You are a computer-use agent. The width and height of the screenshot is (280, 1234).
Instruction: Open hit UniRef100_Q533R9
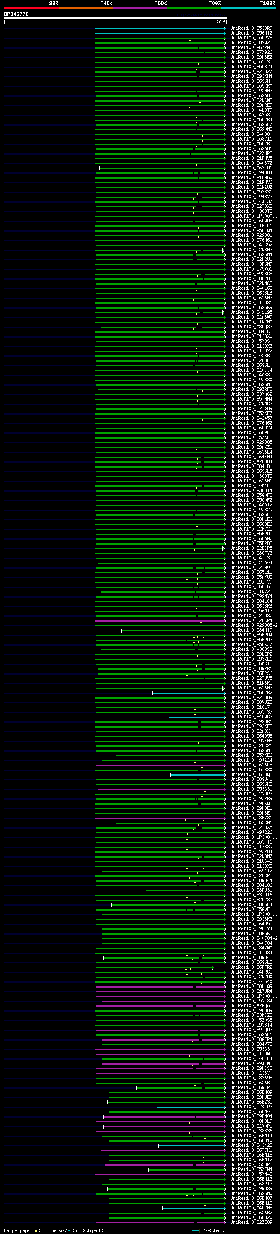click(251, 28)
